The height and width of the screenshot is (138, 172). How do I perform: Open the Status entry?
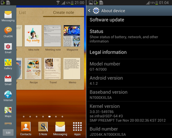[129, 36]
